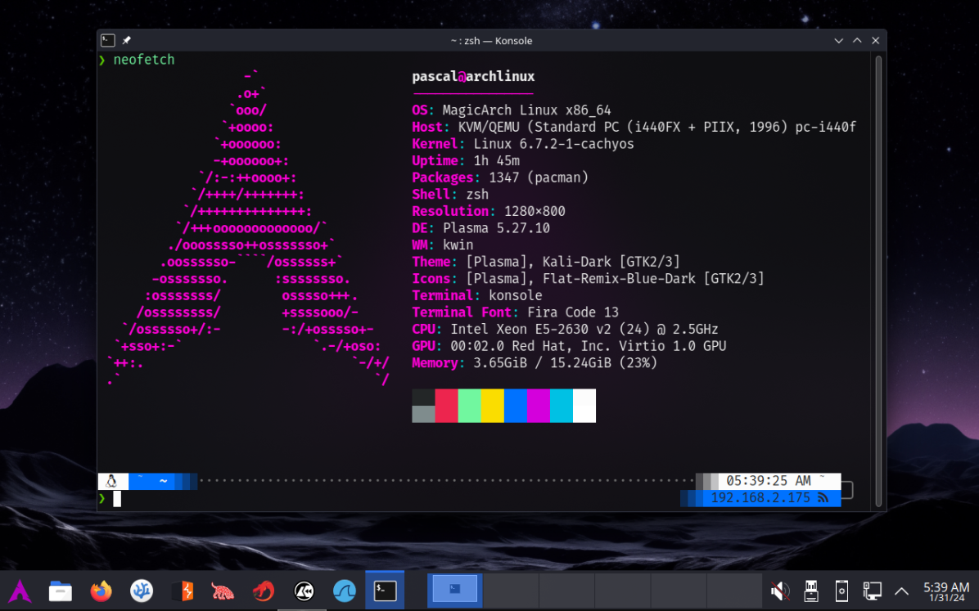Click the Konsole vertical scrollbar
Screen dimensions: 979x611
pyautogui.click(x=878, y=281)
